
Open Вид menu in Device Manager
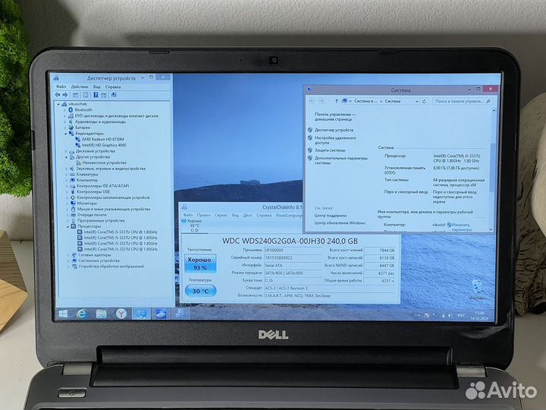click(97, 87)
